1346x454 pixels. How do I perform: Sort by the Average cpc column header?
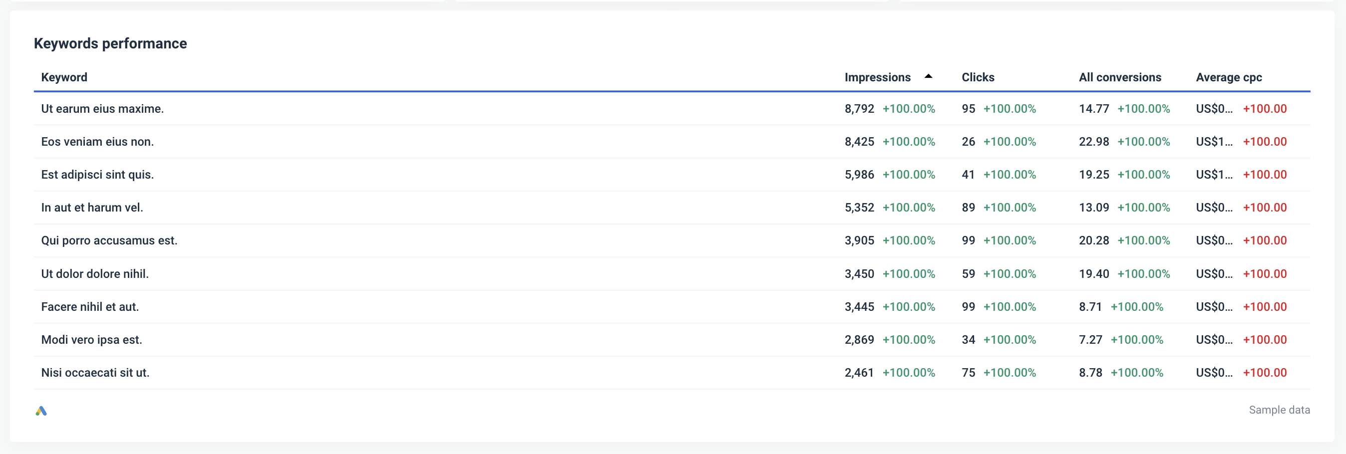(1229, 77)
